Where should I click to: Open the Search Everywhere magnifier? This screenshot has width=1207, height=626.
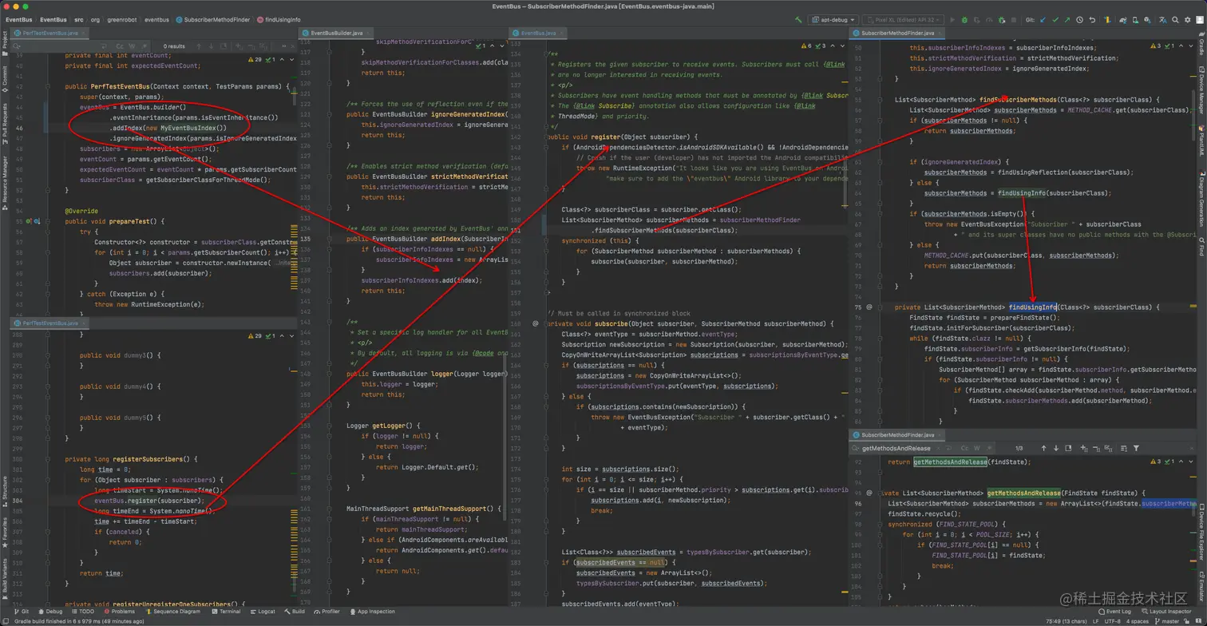point(1176,20)
